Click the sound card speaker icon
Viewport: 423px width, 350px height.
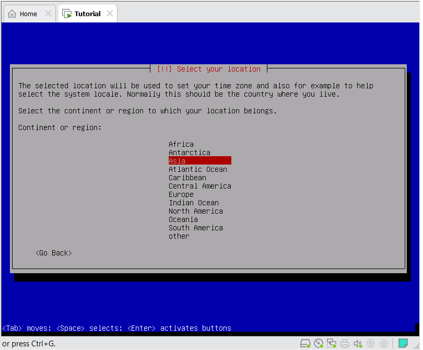(358, 343)
